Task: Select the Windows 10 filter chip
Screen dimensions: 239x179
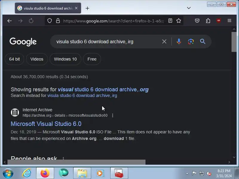Action: [x=65, y=59]
